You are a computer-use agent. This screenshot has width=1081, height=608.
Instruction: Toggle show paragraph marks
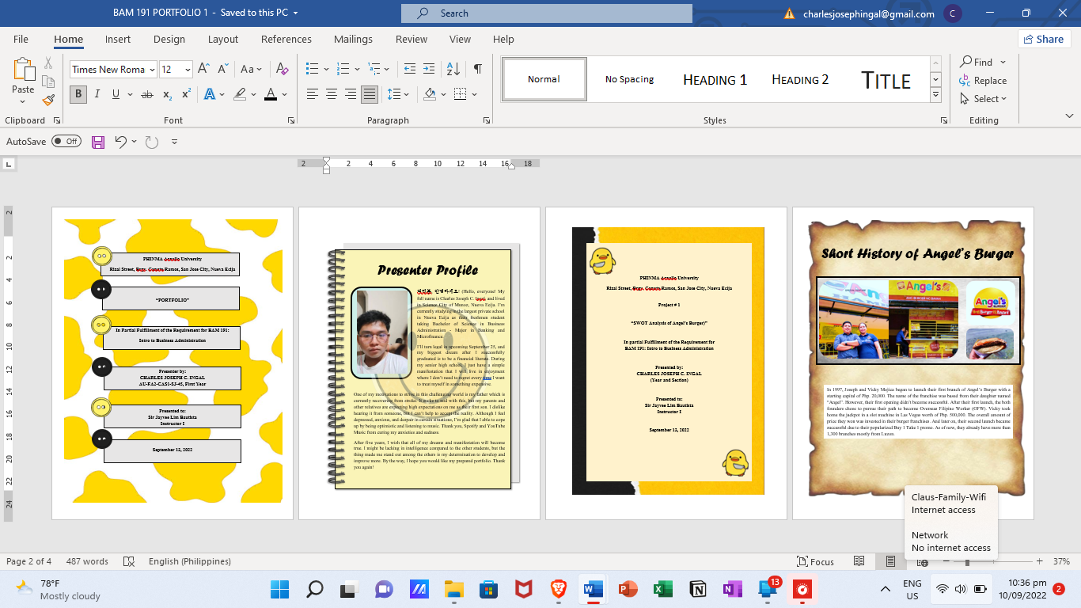[478, 69]
